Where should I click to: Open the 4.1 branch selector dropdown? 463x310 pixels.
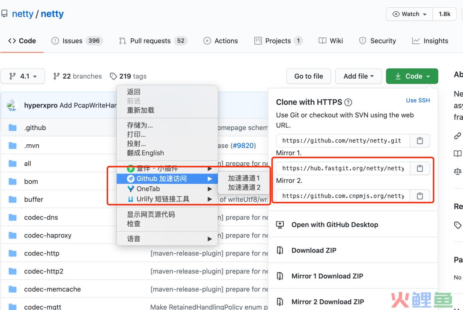[x=23, y=76]
